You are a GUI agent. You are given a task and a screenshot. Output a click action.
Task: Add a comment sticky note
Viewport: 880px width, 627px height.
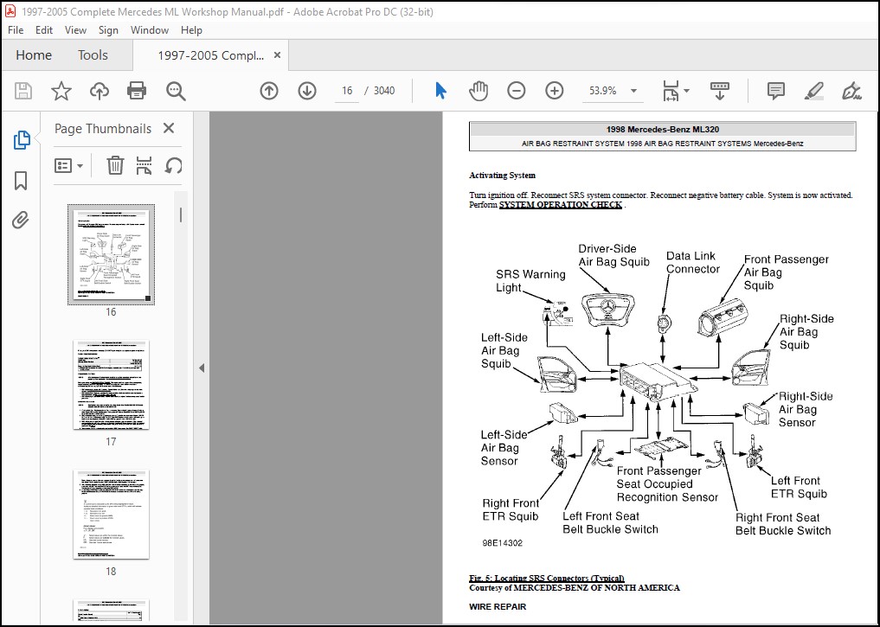(x=776, y=91)
